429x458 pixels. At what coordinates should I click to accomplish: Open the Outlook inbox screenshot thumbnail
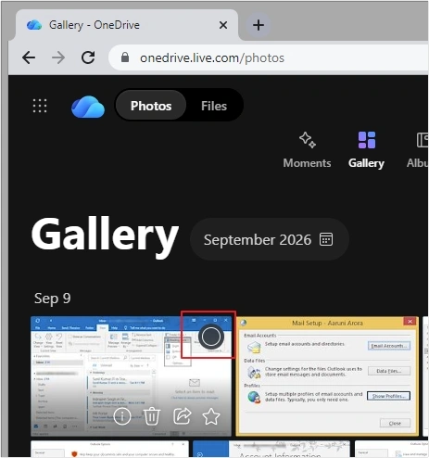(x=131, y=376)
